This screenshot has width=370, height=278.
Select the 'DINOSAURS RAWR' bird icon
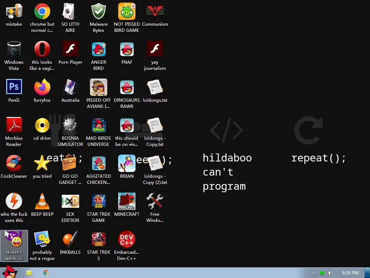pyautogui.click(x=127, y=87)
